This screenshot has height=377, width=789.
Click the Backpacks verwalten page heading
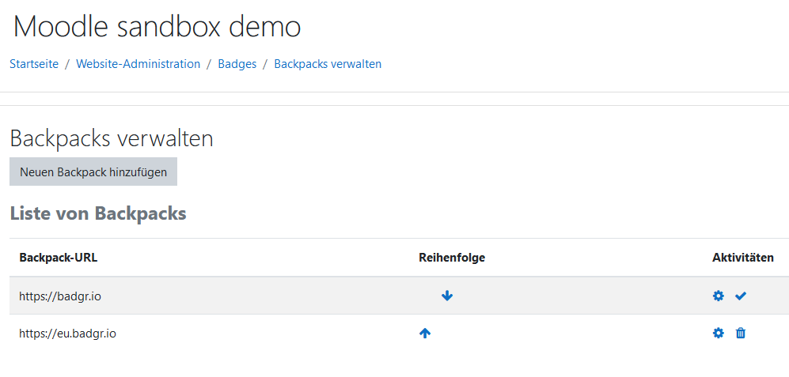tap(112, 138)
